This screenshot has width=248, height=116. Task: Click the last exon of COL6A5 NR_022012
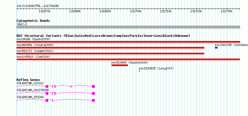click(93, 86)
